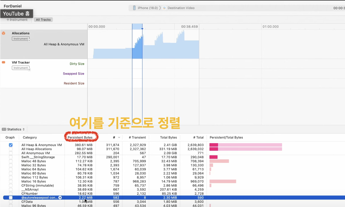Screen dimensions: 345x207
Task: Sort by Persistent/Total Bytes column header
Action: (226, 137)
